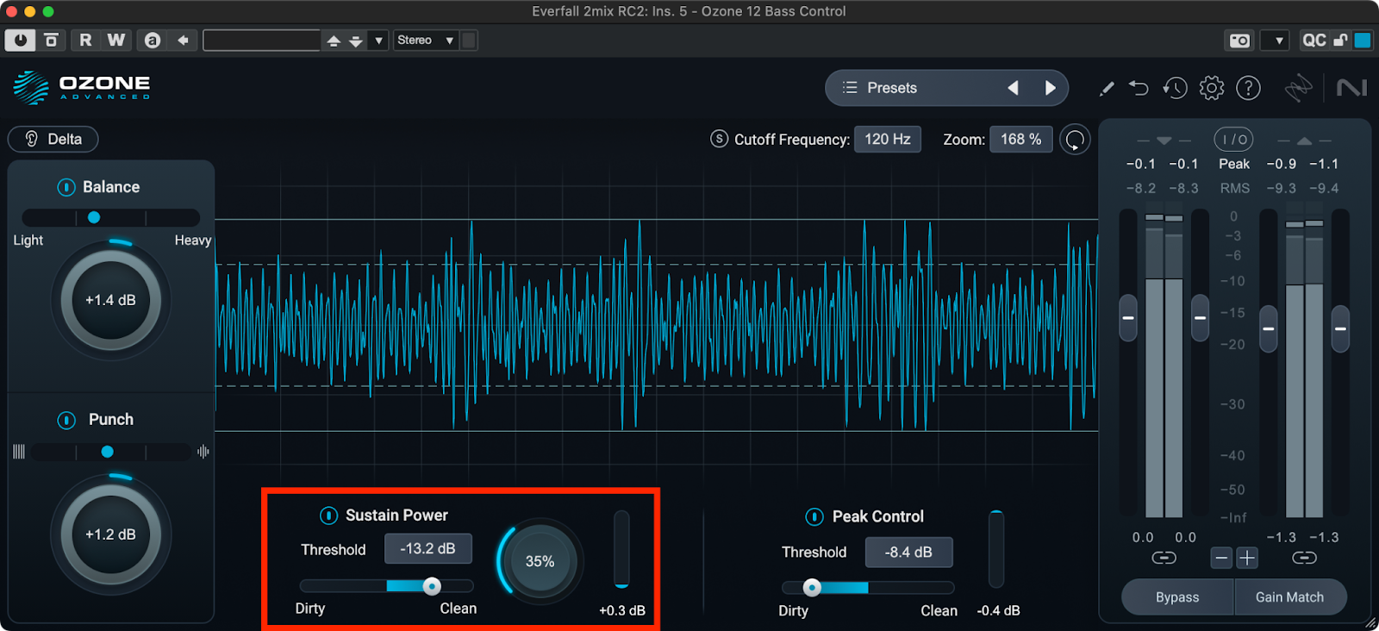Click the camera snapshot icon
This screenshot has height=631, width=1379.
(1239, 41)
